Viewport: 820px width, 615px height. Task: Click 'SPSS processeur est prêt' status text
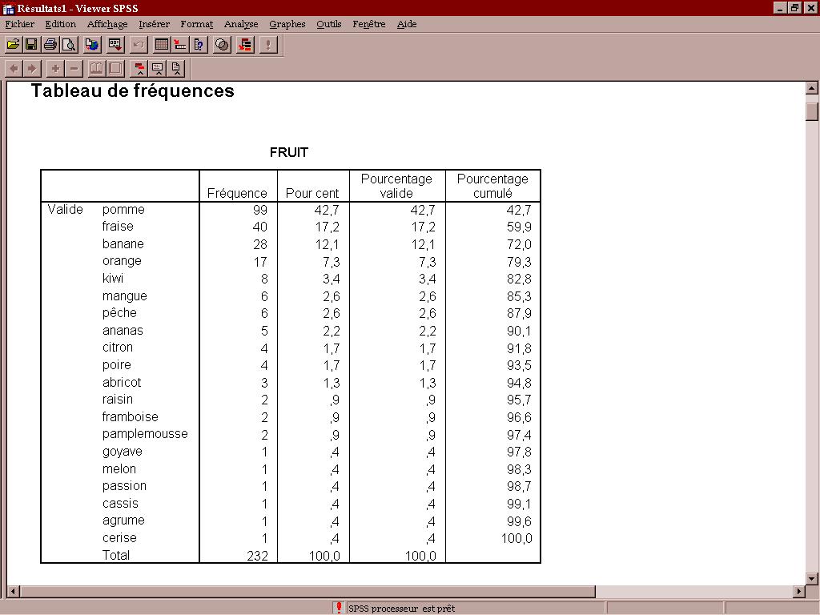(x=402, y=609)
